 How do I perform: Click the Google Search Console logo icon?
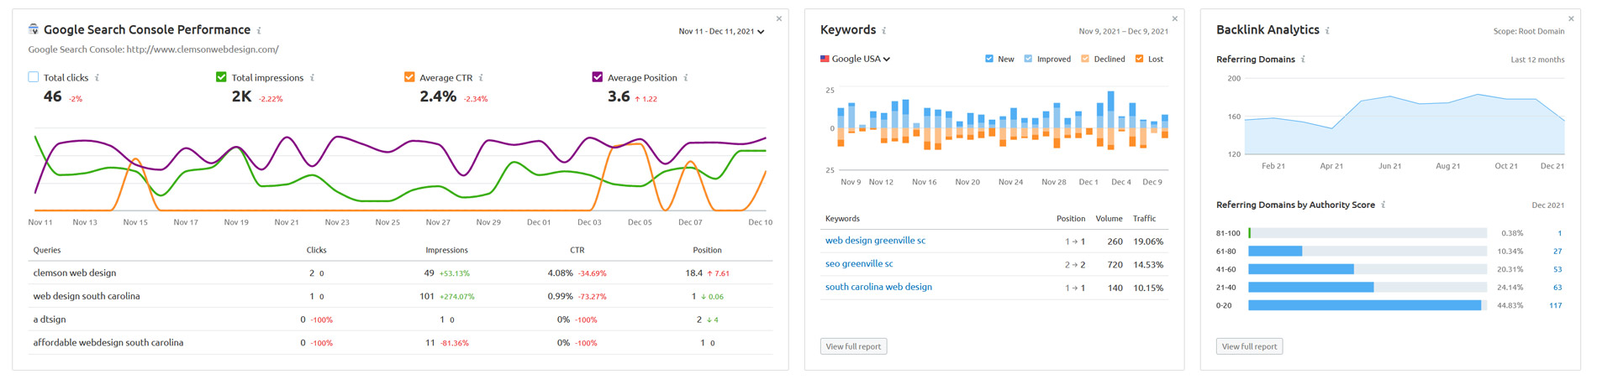(34, 29)
